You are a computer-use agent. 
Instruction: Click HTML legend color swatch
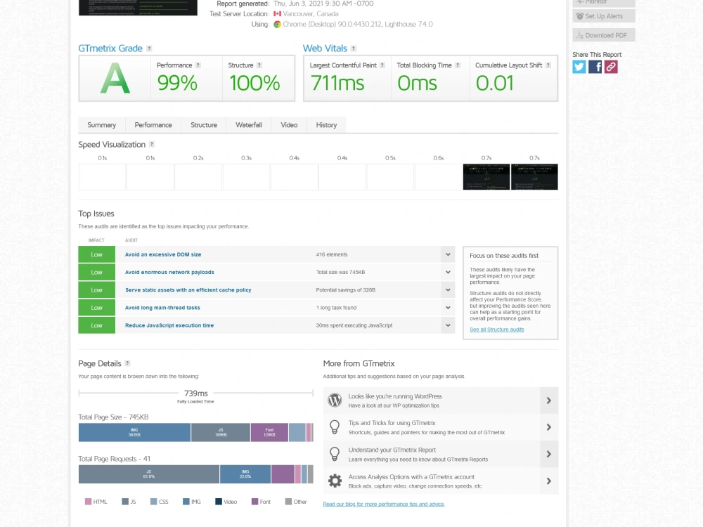(x=89, y=502)
